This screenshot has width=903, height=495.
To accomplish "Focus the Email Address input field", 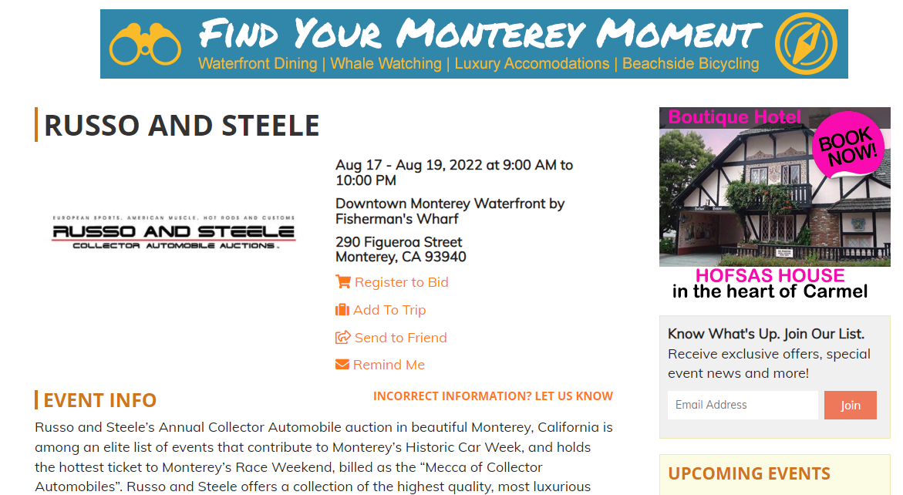I will coord(743,406).
